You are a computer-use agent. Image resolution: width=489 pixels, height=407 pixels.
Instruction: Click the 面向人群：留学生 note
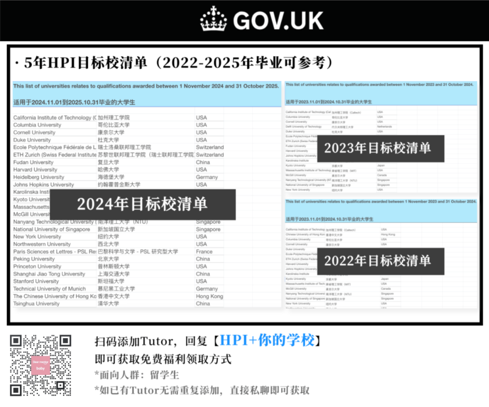137,375
